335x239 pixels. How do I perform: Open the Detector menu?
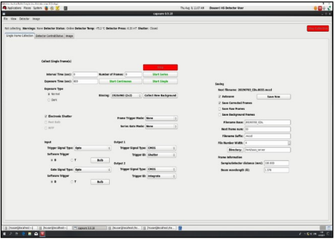(25, 19)
